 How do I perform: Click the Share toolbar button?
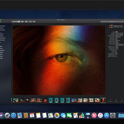[30, 22]
